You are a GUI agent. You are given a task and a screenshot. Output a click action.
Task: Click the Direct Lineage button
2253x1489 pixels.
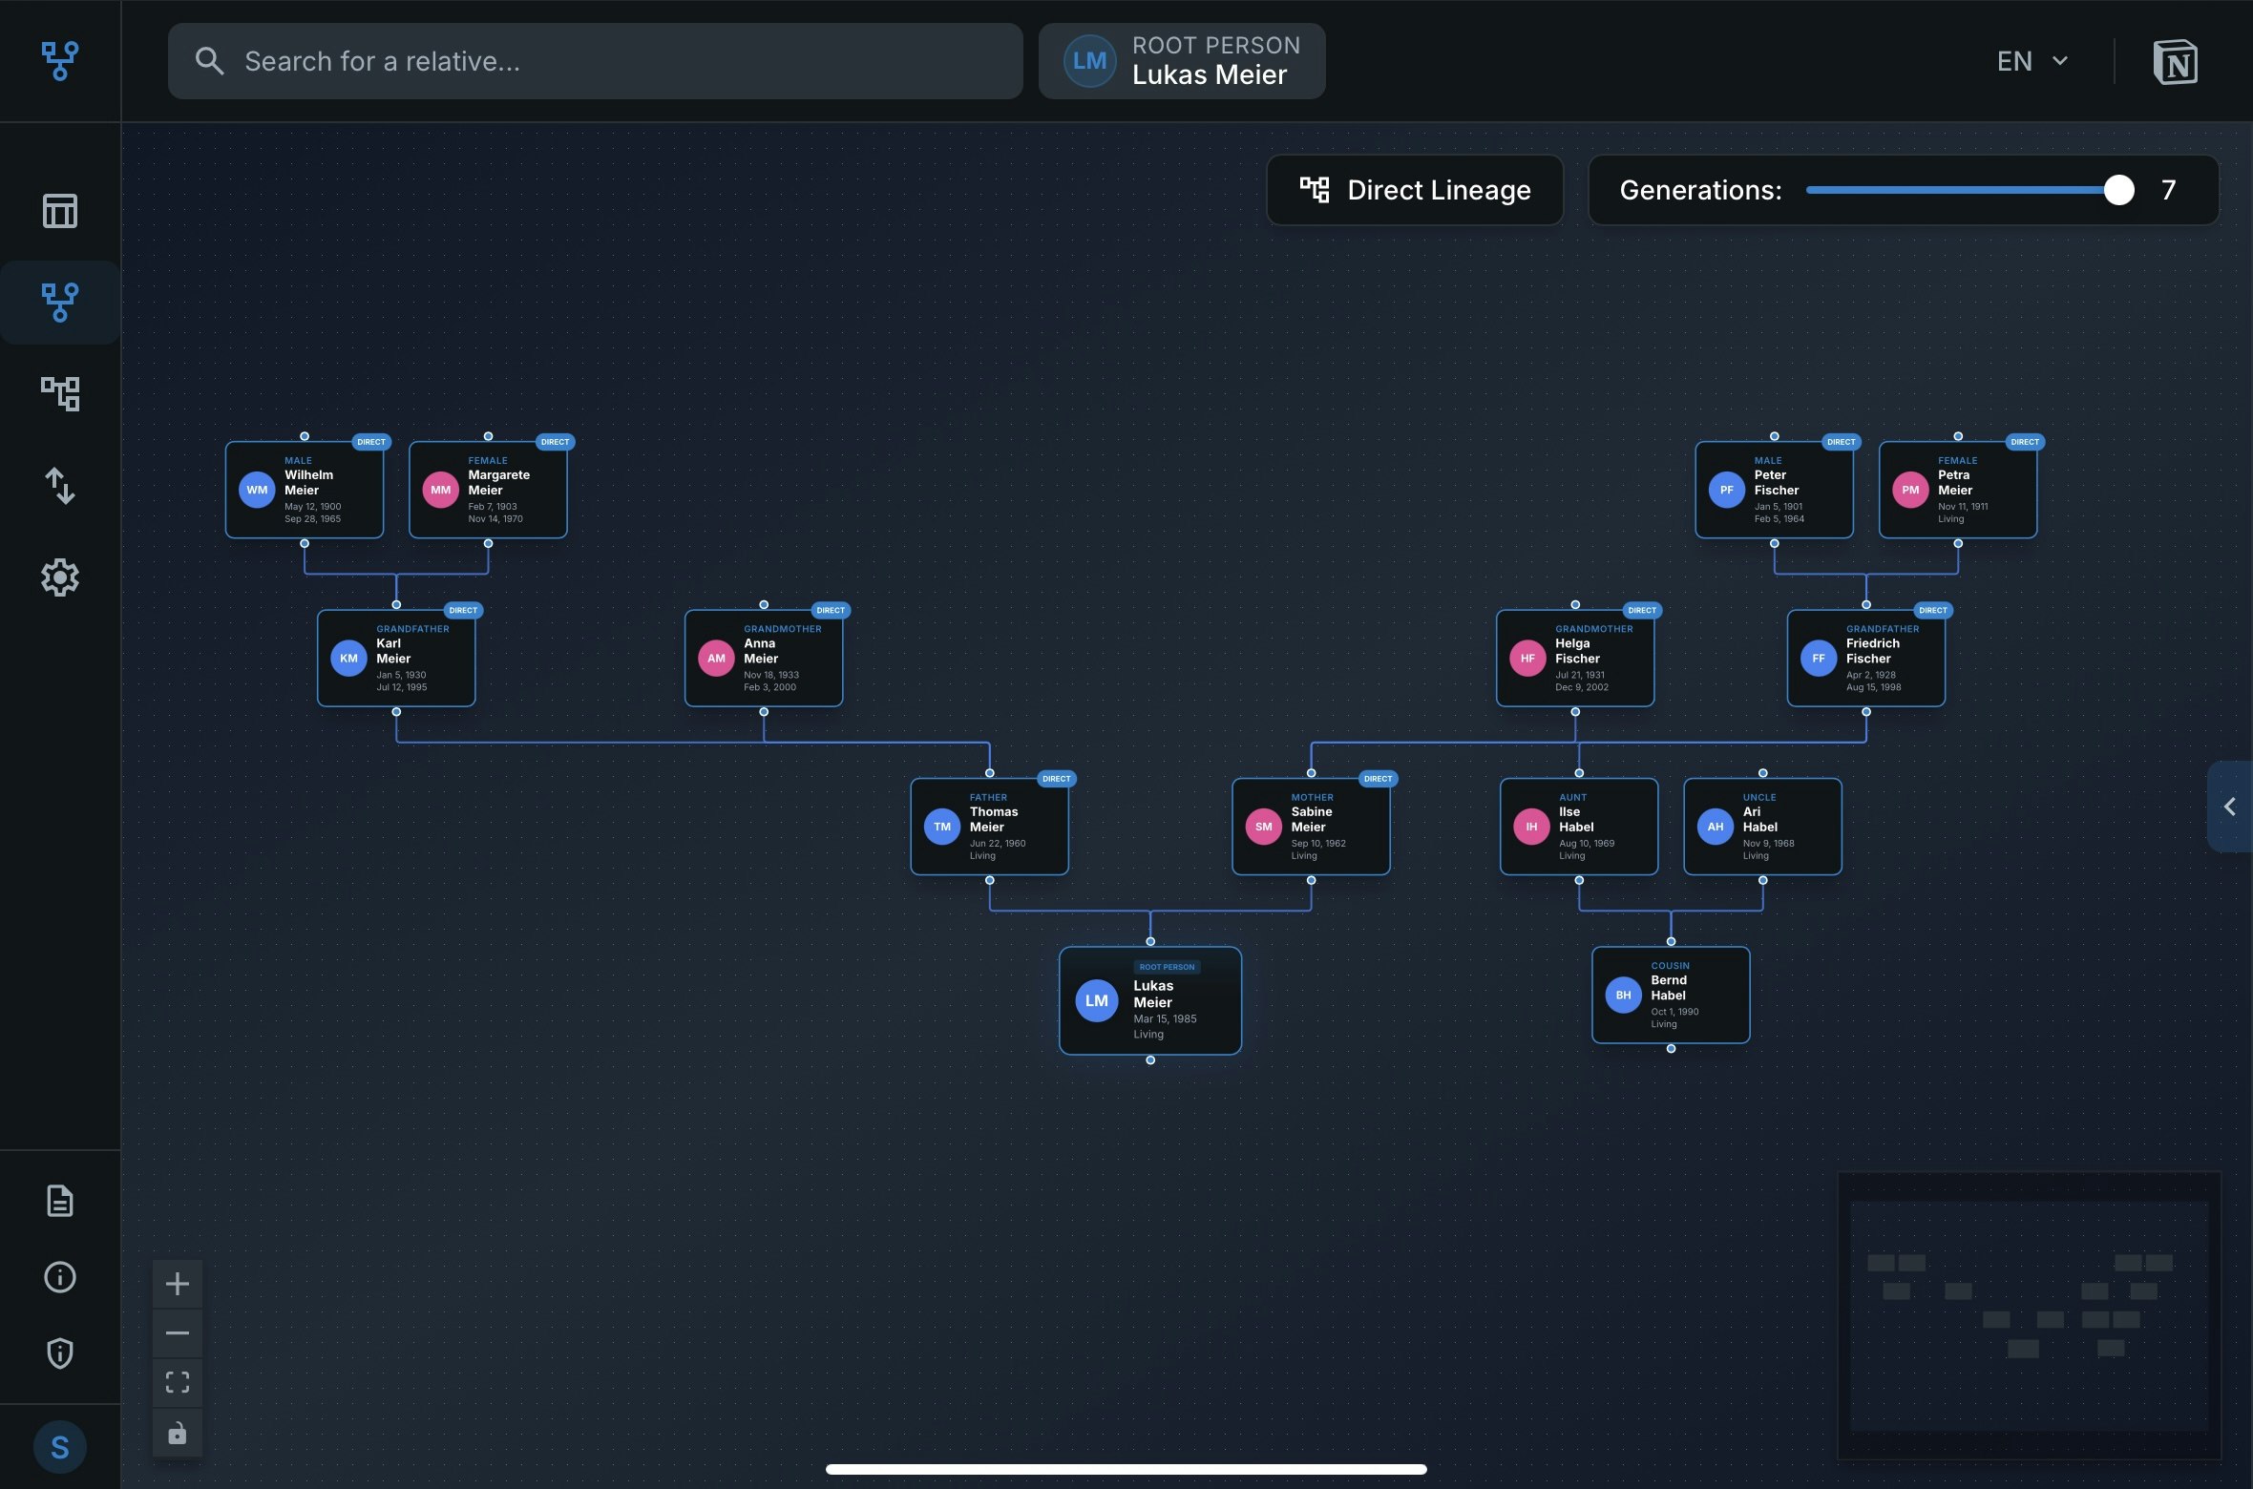click(x=1415, y=190)
